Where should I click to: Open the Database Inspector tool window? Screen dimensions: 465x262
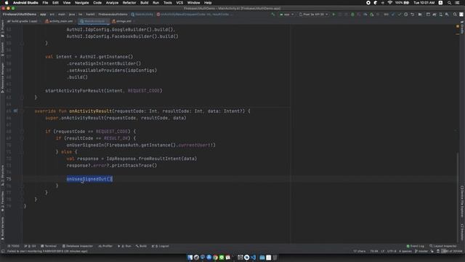(78, 246)
